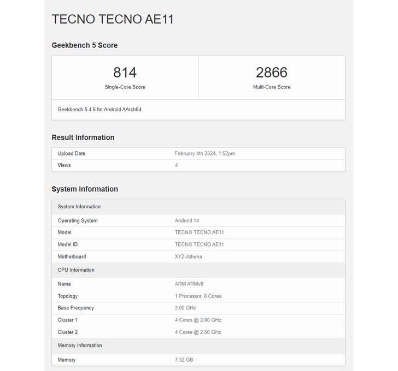Select the ARM ARMv8 value
This screenshot has height=371, width=398.
tap(189, 284)
